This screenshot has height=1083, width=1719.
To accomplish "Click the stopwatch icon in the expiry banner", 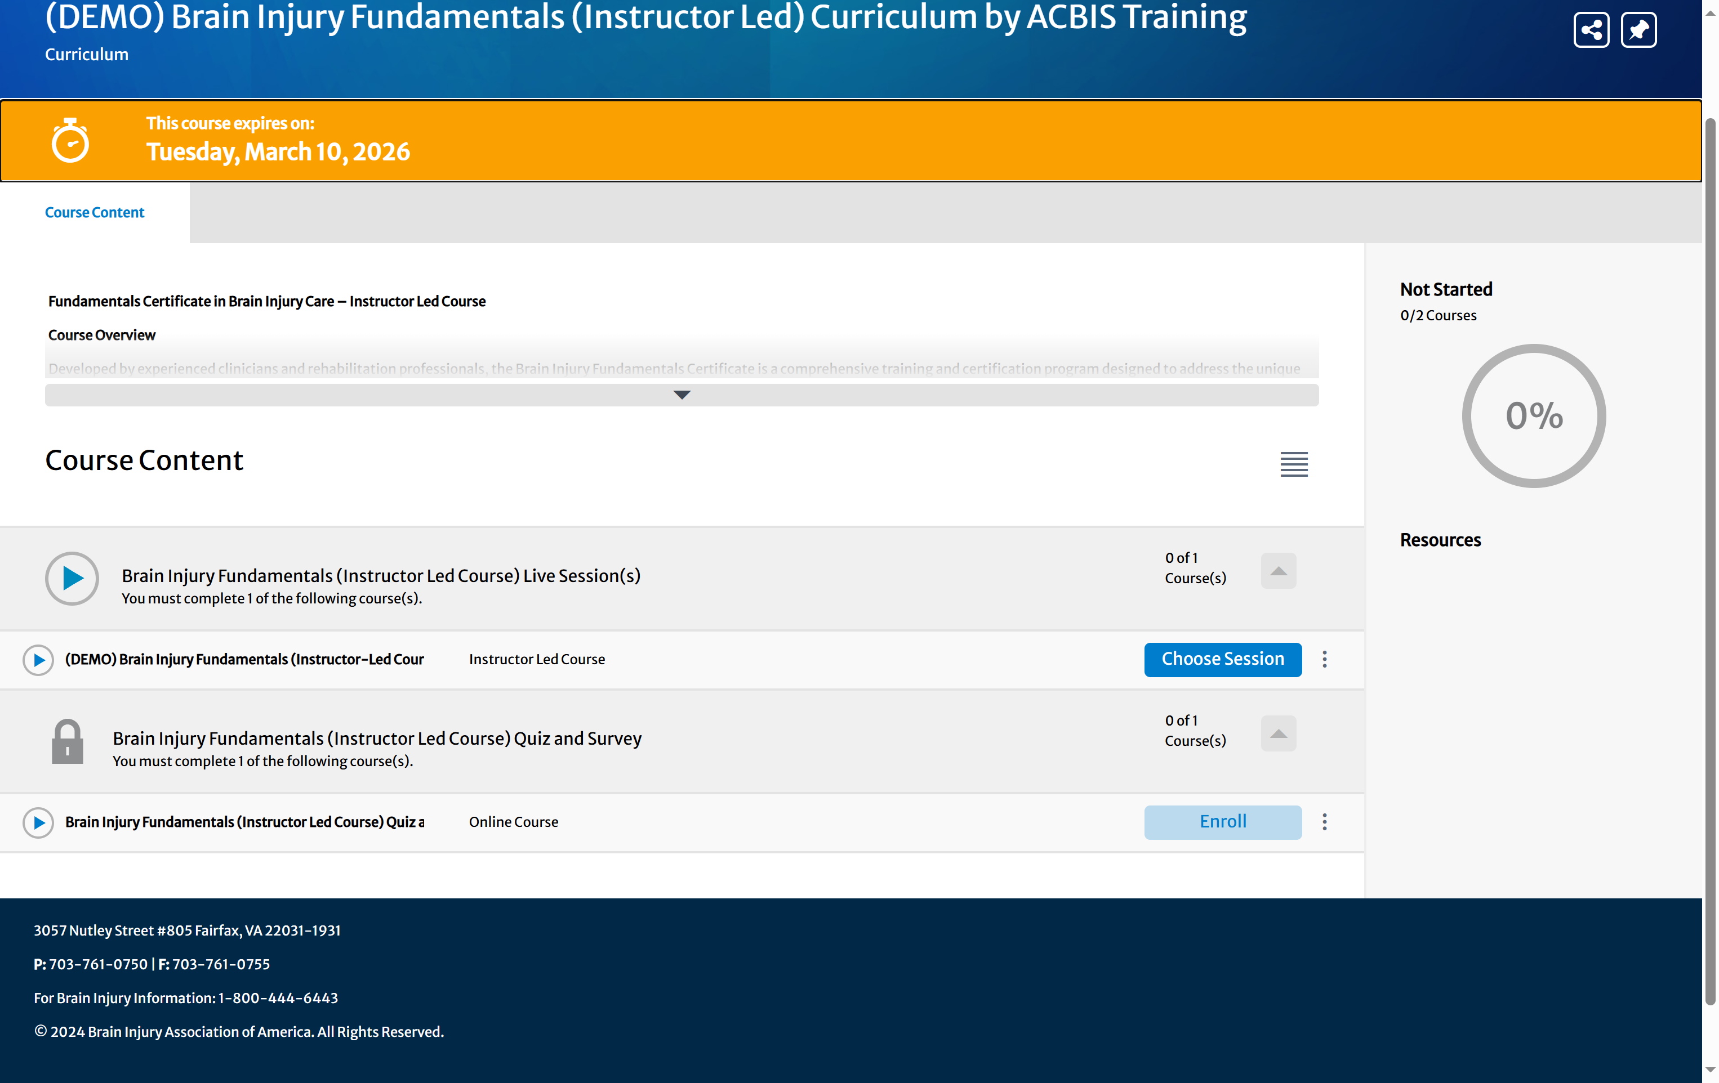I will [70, 141].
